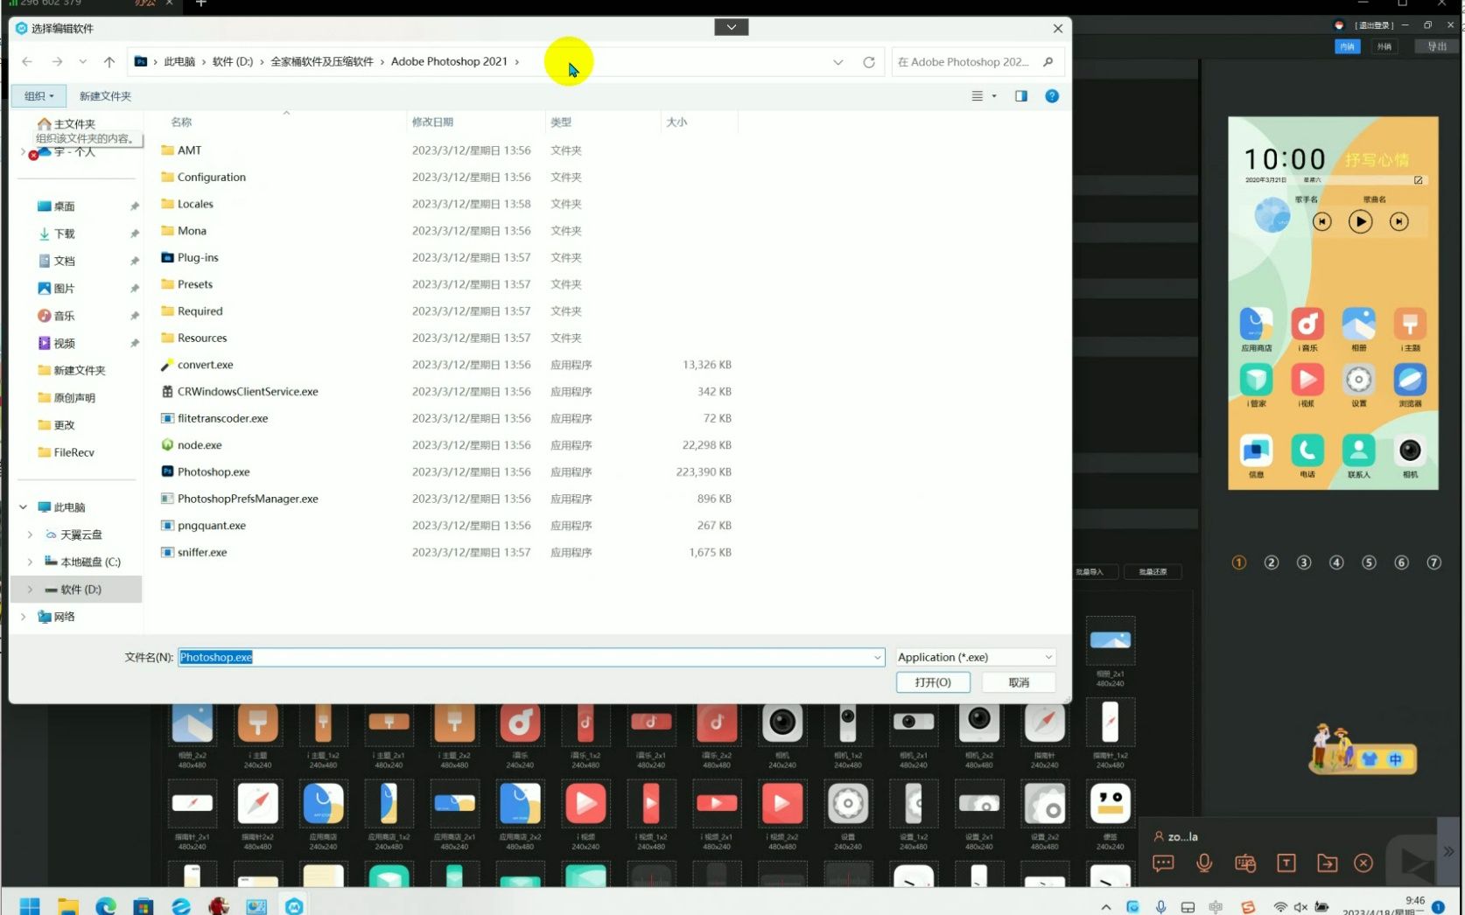Viewport: 1465px width, 915px height.
Task: Expand the 网络 tree node
Action: point(24,617)
